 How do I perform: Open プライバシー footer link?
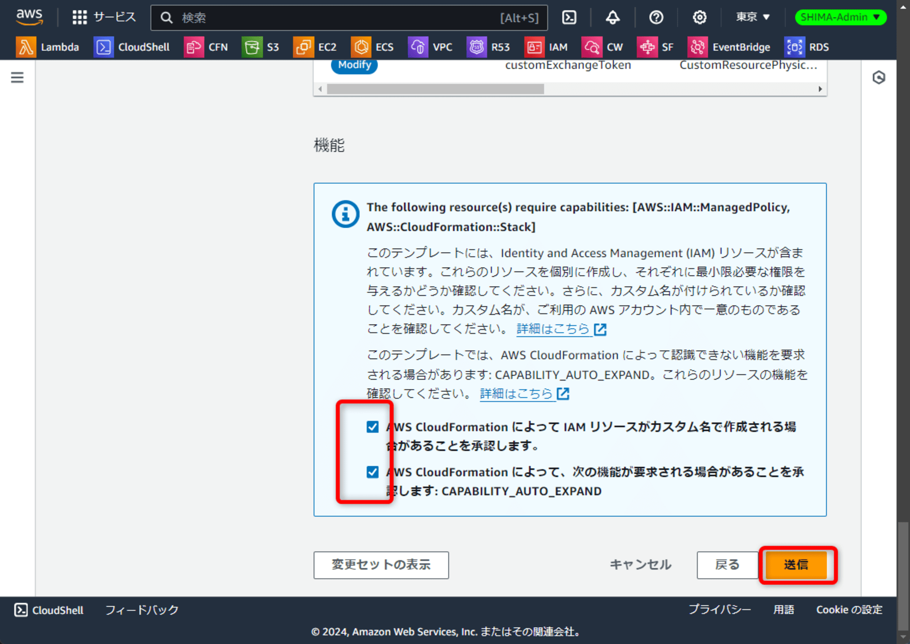click(719, 609)
